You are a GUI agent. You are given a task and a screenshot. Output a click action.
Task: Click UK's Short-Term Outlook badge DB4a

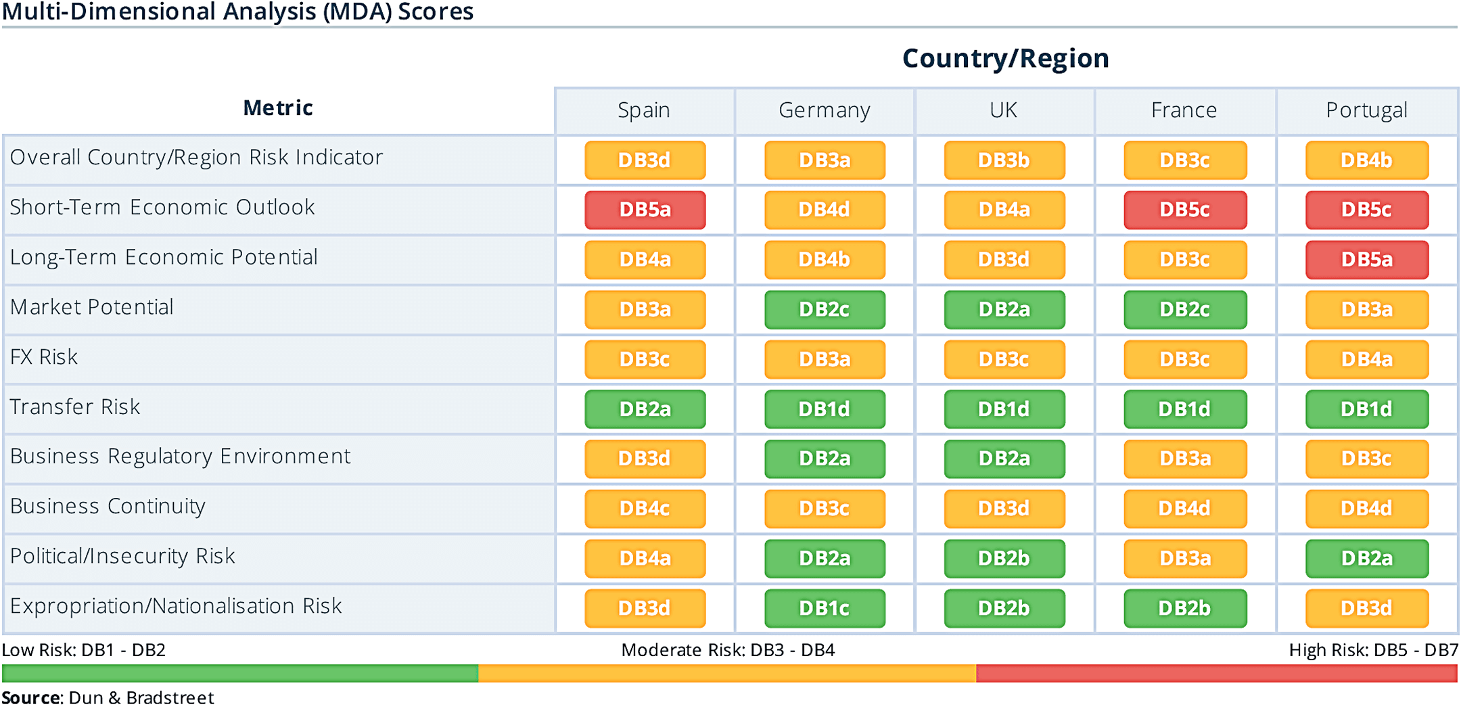[1004, 210]
